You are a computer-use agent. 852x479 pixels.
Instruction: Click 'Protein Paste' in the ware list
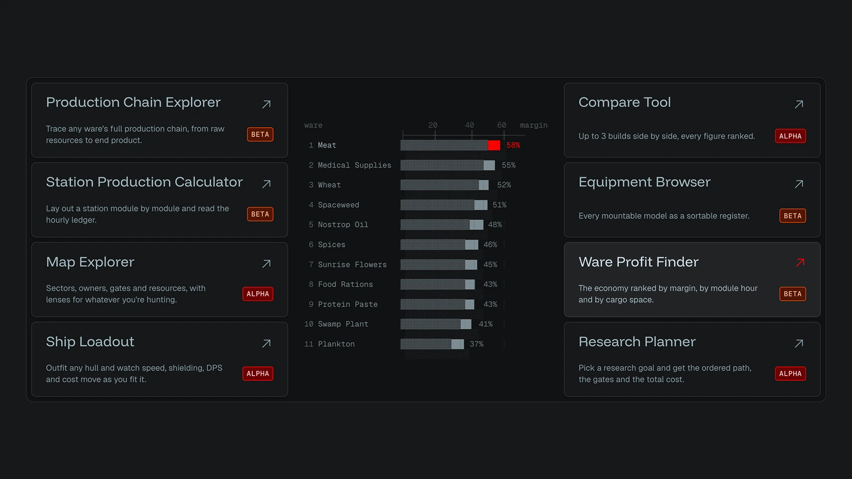[348, 304]
